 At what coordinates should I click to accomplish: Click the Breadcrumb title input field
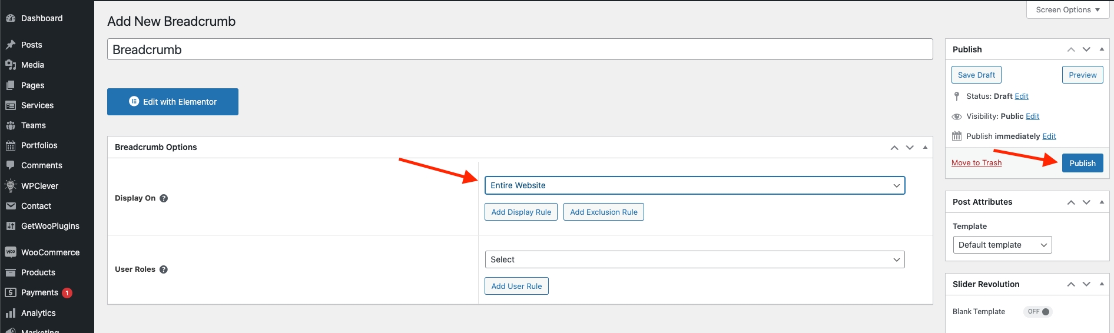pos(519,49)
